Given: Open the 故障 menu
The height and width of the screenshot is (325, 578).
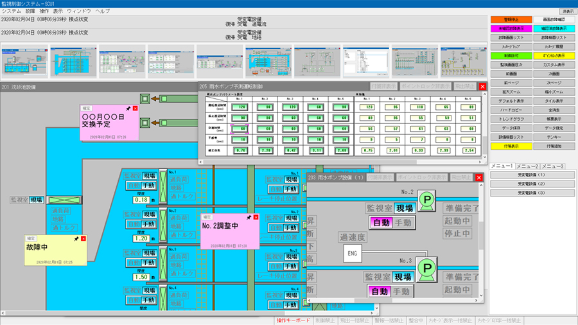Looking at the screenshot, I should [30, 11].
